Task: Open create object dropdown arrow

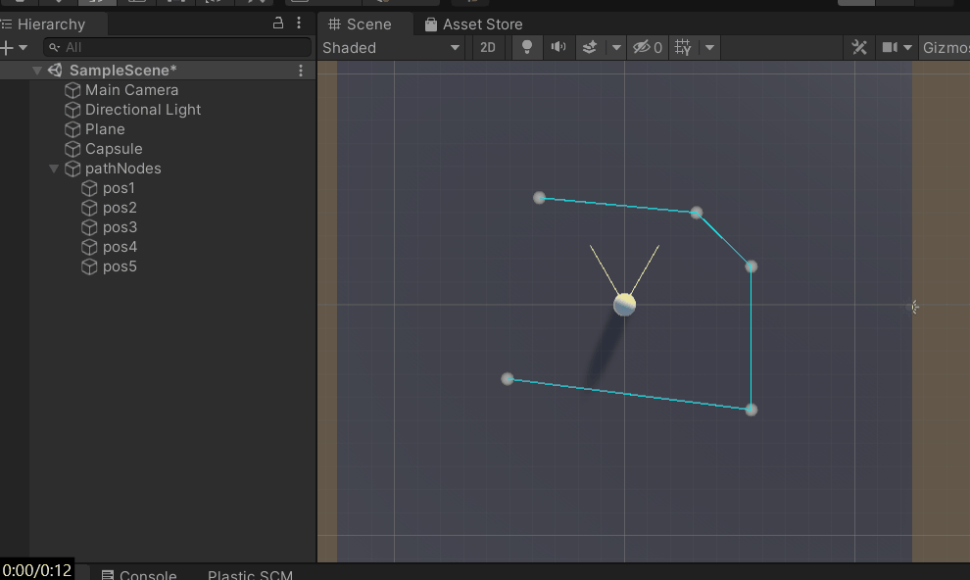Action: click(23, 48)
